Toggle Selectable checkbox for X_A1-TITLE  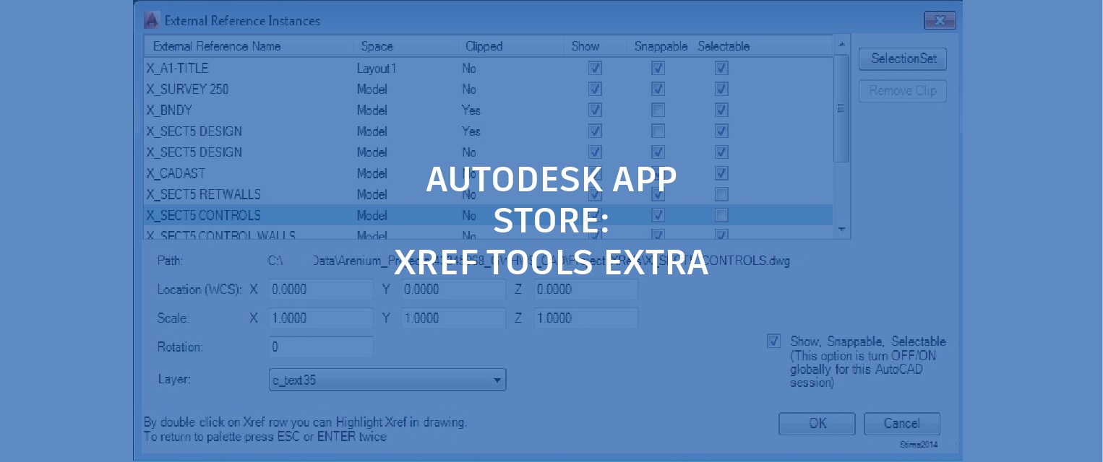[x=721, y=69]
